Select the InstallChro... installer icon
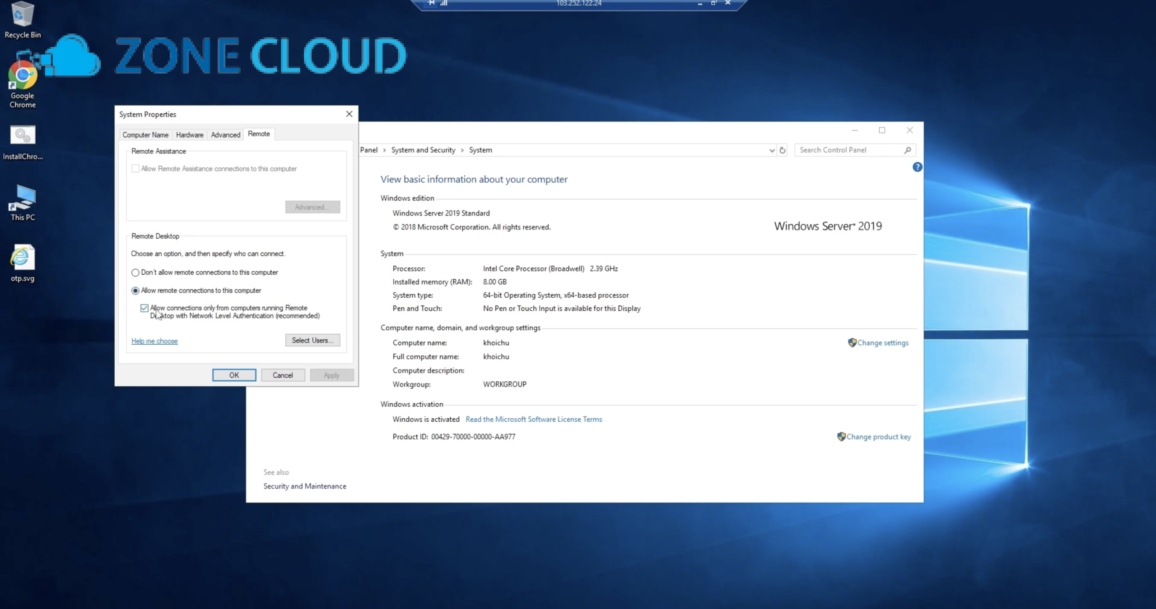The image size is (1156, 609). coord(23,142)
